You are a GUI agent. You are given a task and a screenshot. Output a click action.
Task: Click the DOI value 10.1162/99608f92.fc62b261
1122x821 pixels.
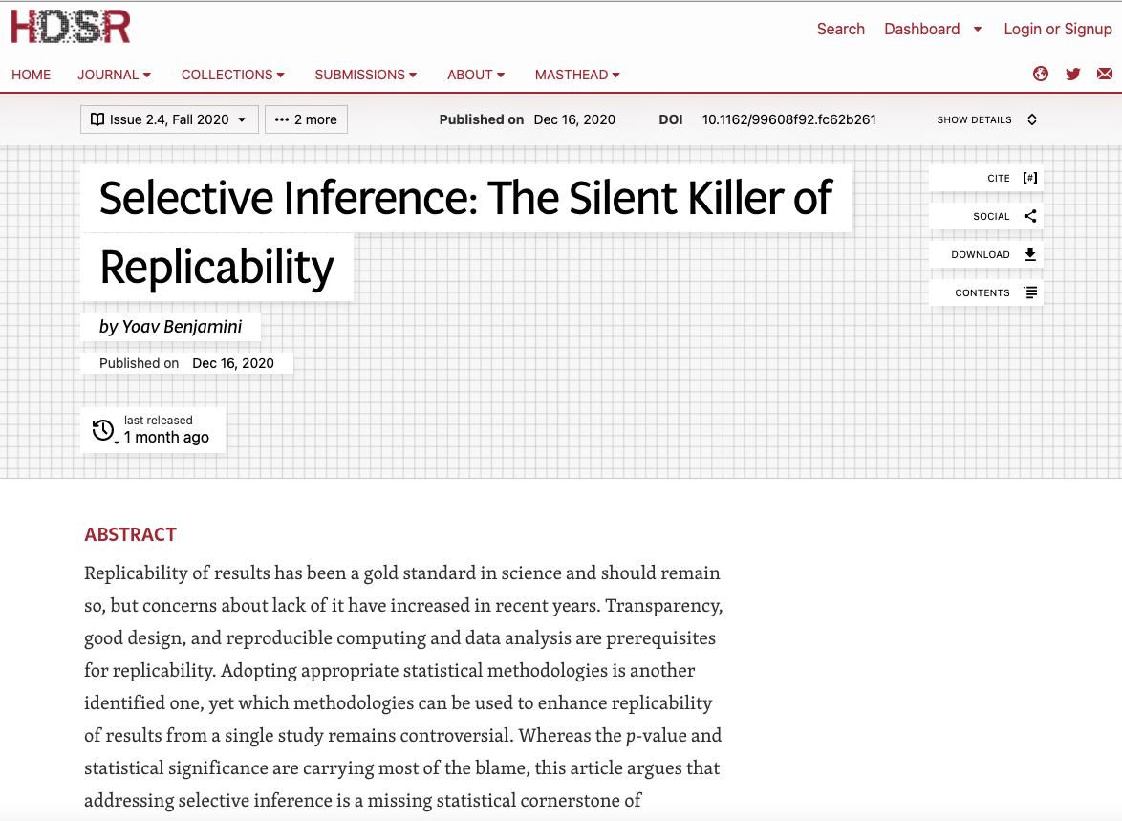click(788, 119)
